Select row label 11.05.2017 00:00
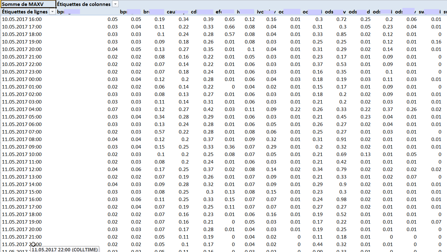 pyautogui.click(x=22, y=79)
